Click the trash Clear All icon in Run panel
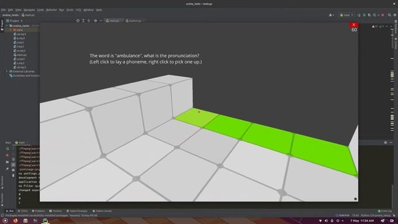This screenshot has height=224, width=398. (x=13, y=175)
